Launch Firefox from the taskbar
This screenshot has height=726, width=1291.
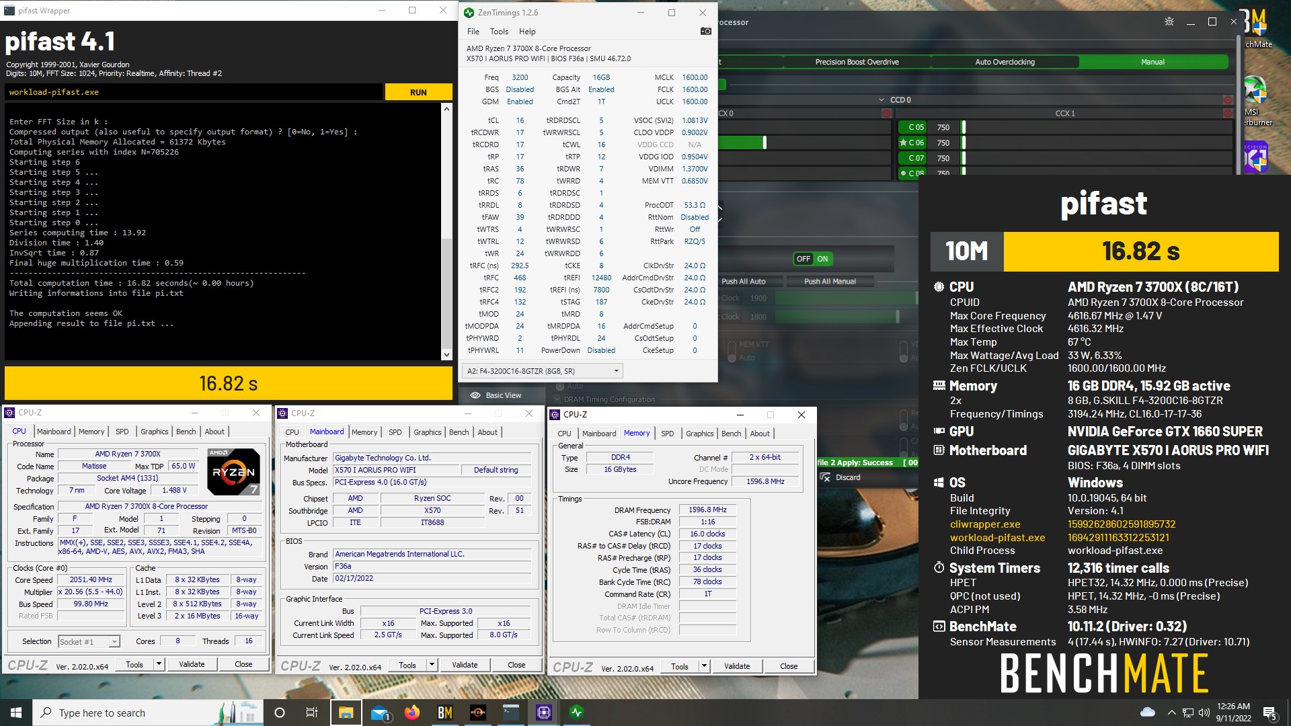(x=412, y=713)
